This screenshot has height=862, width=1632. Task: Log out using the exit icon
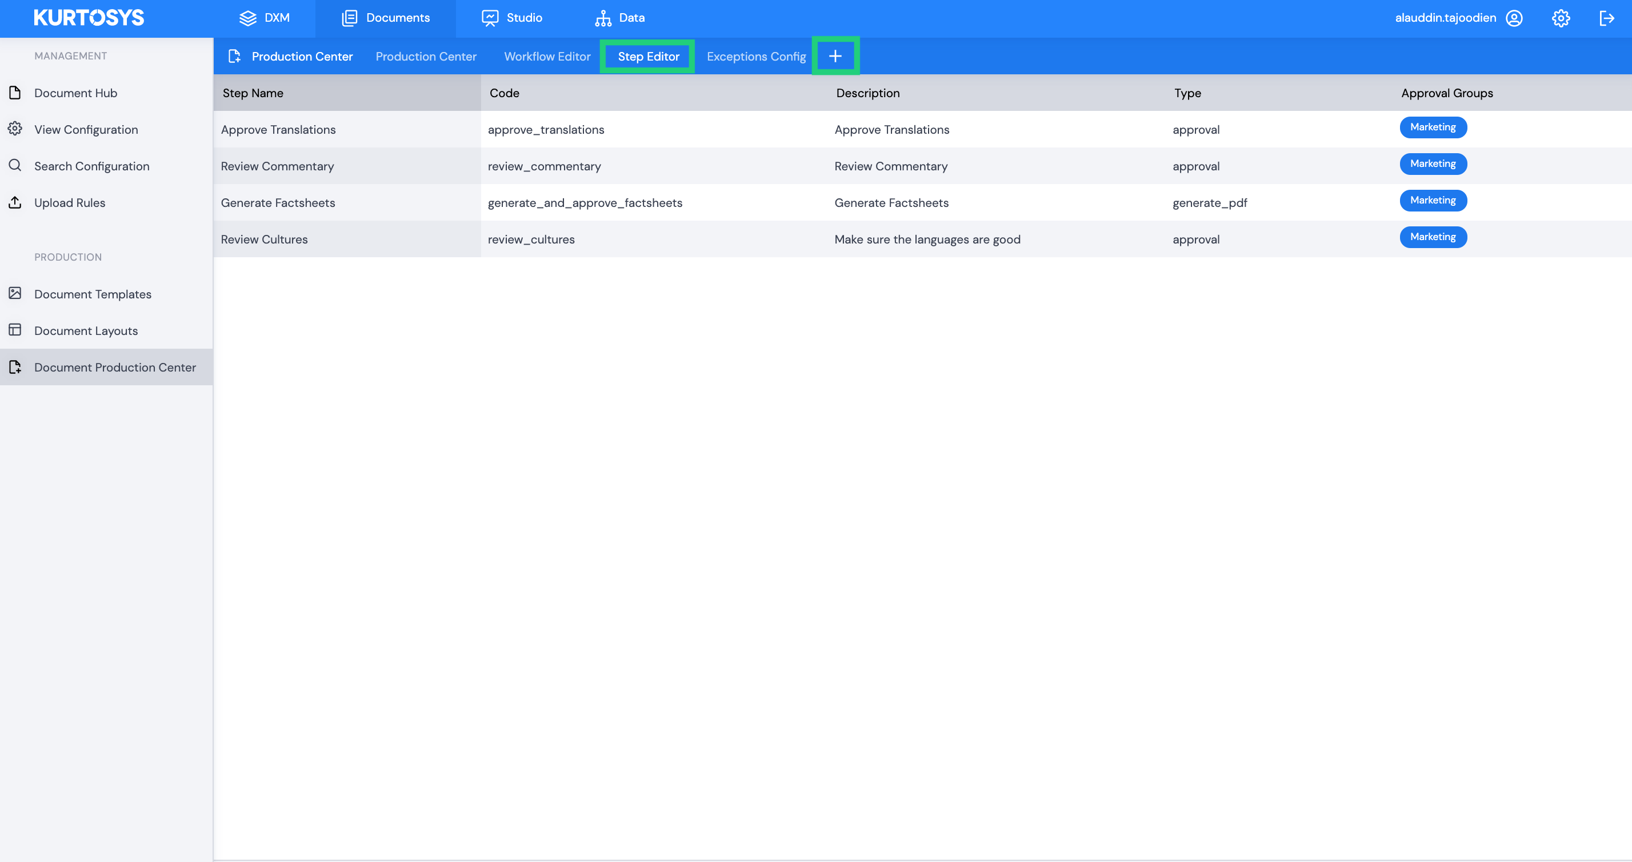[1607, 18]
